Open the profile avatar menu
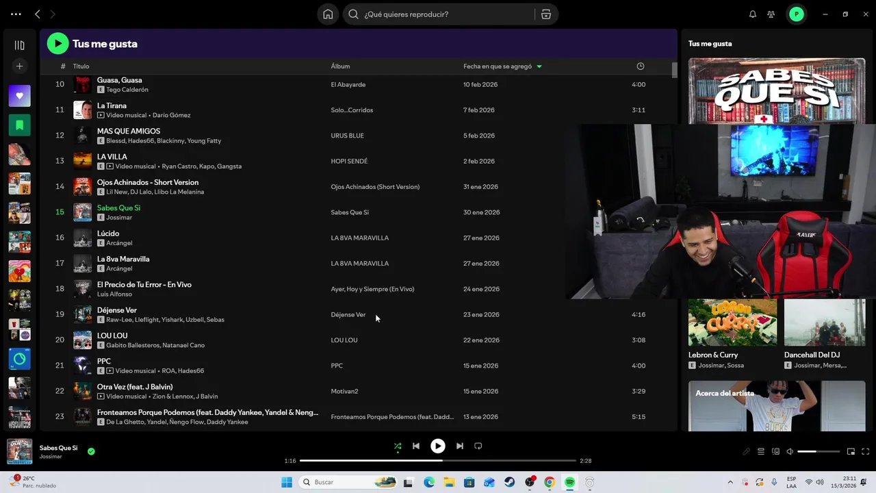This screenshot has height=493, width=876. coord(796,14)
